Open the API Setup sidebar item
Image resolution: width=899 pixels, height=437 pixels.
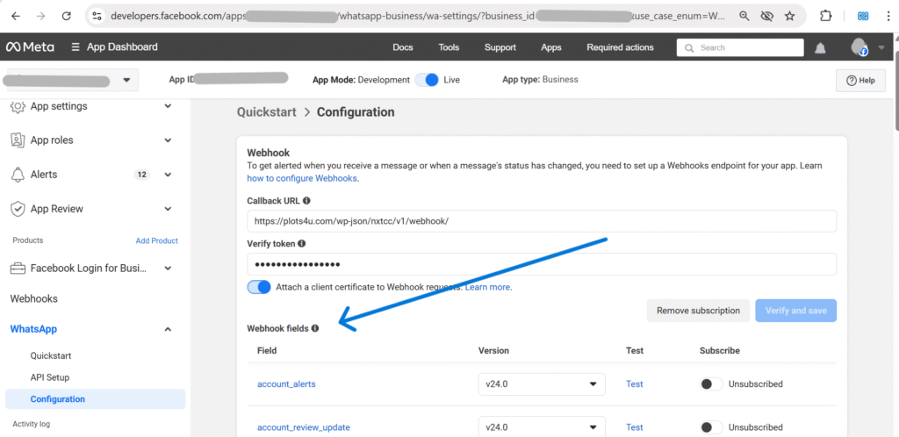pos(50,377)
